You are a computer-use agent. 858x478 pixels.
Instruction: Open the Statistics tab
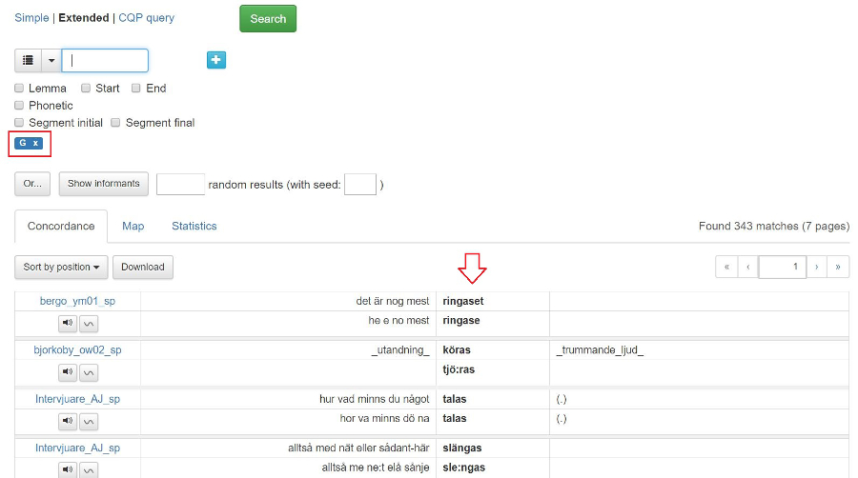click(194, 226)
